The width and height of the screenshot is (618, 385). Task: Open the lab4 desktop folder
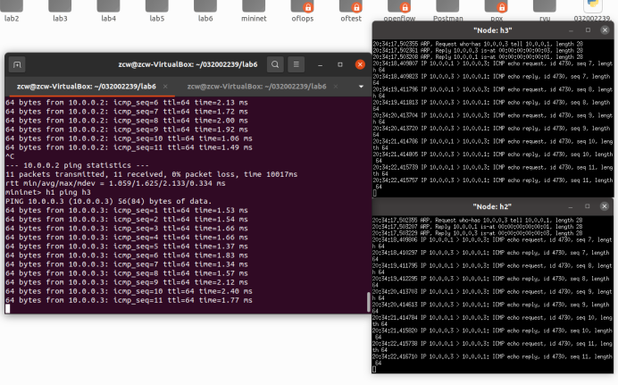tap(108, 10)
